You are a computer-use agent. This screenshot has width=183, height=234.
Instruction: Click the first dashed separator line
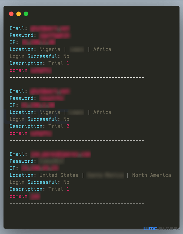[x=77, y=78]
